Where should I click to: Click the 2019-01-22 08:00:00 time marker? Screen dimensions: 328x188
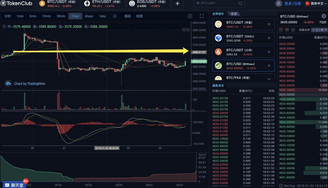point(107,148)
